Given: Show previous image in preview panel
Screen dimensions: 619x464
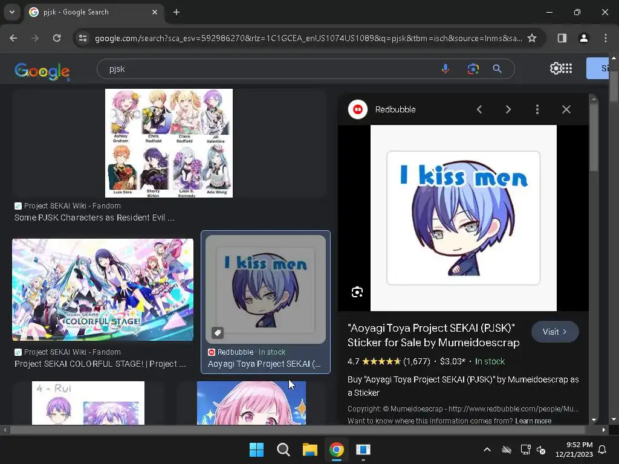Looking at the screenshot, I should click(x=479, y=109).
